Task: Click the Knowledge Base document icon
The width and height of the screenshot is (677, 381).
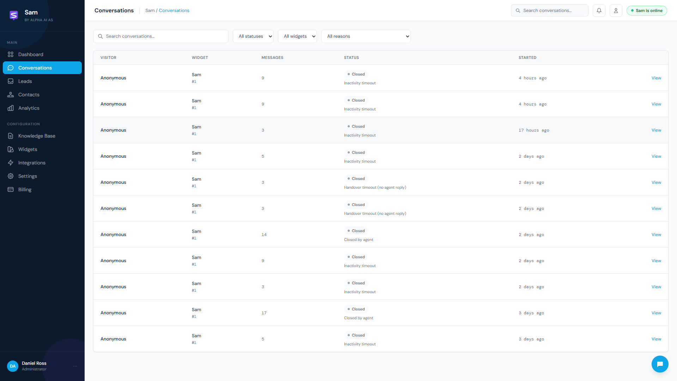Action: click(x=11, y=136)
